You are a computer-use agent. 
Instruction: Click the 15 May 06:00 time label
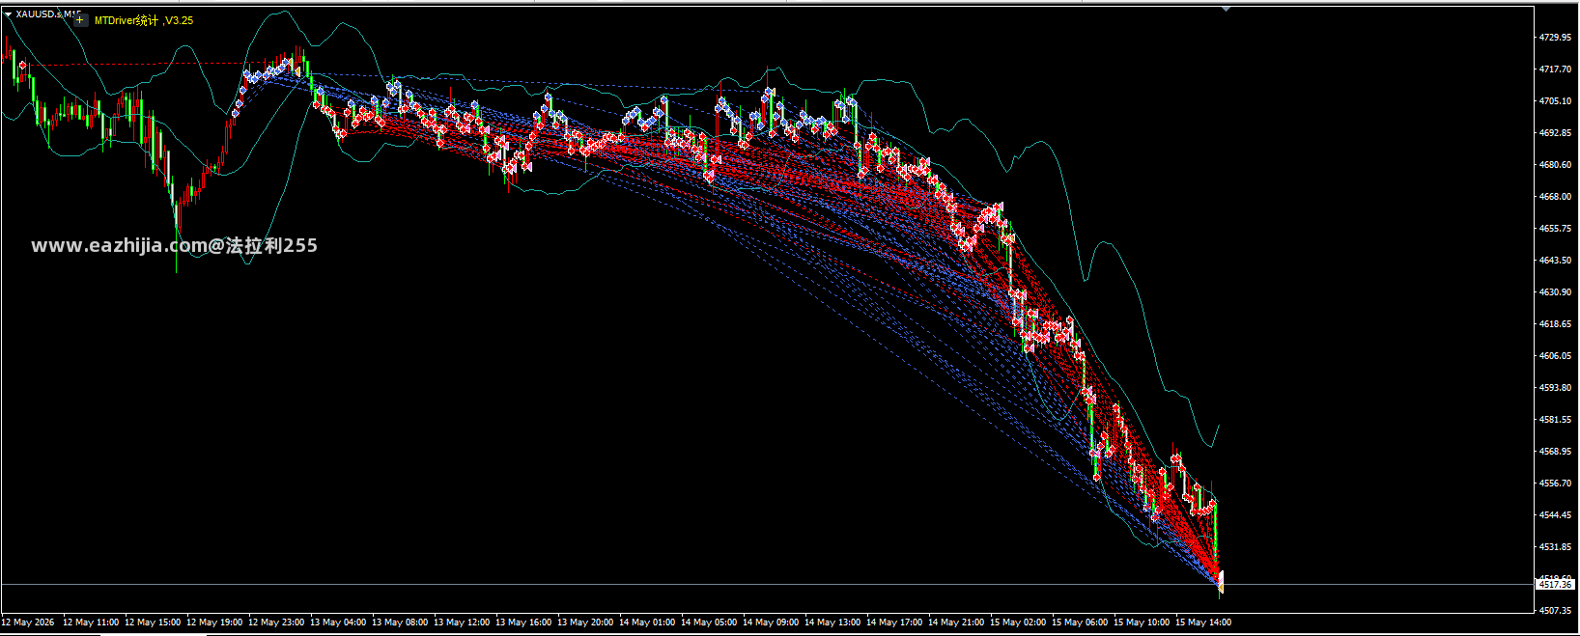[x=1080, y=622]
